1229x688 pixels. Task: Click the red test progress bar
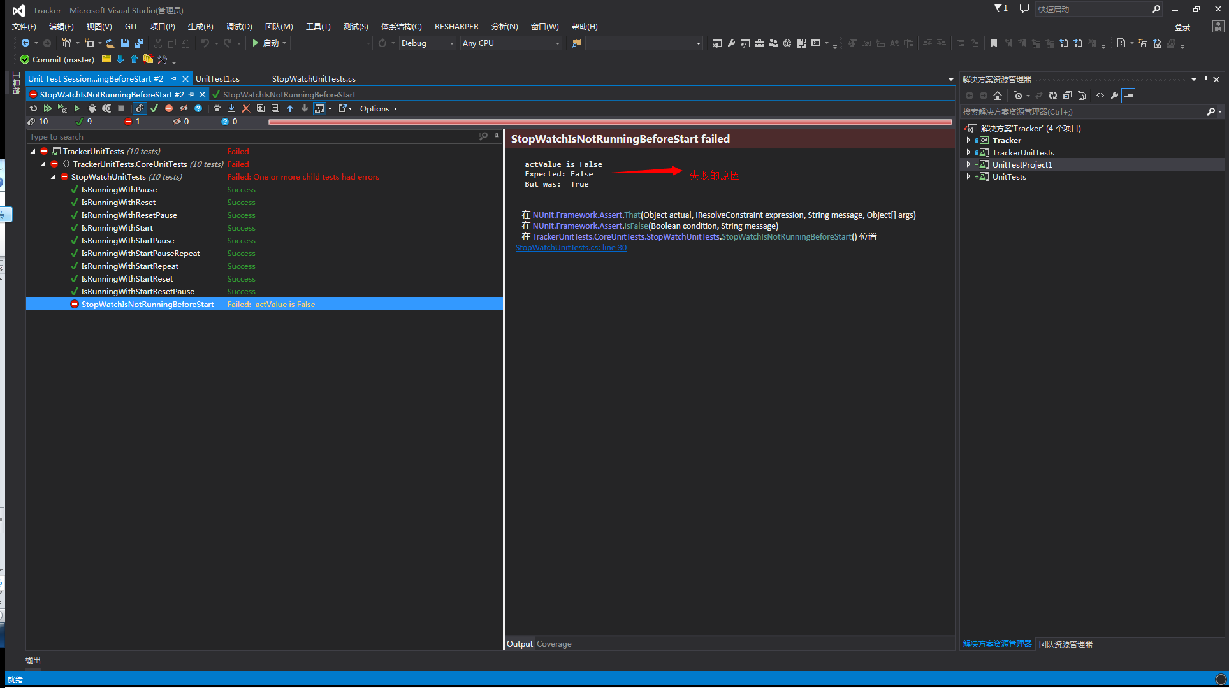tap(610, 122)
